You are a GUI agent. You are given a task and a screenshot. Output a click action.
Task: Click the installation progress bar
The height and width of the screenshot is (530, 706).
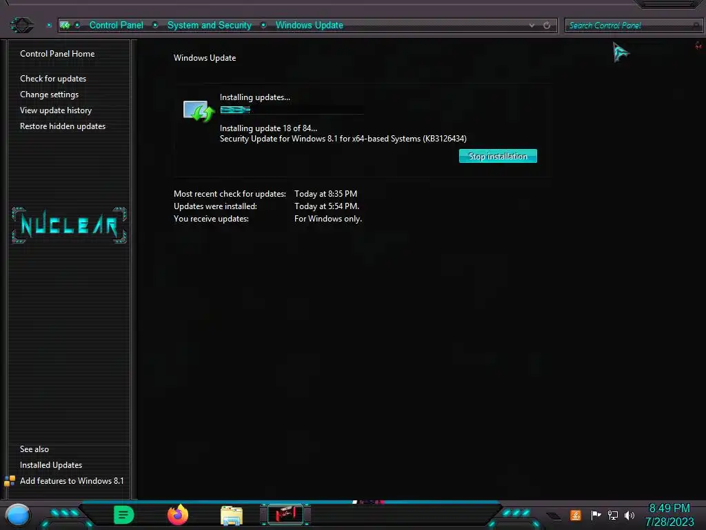[x=292, y=110]
